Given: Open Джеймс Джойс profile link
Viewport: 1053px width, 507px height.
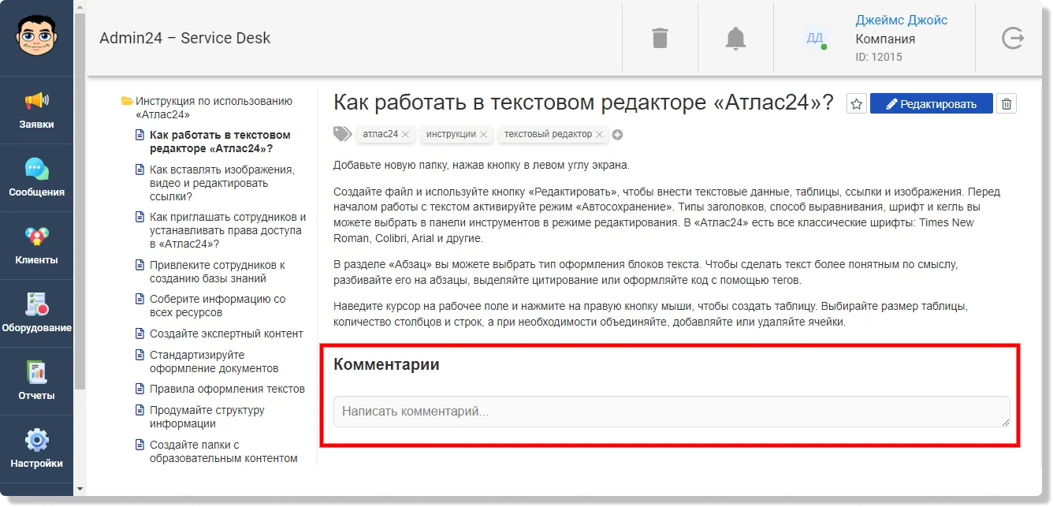Looking at the screenshot, I should click(902, 21).
